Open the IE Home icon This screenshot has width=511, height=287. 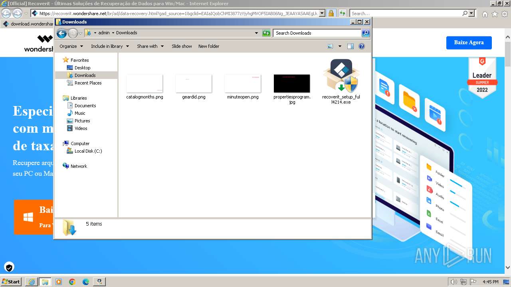tap(485, 14)
